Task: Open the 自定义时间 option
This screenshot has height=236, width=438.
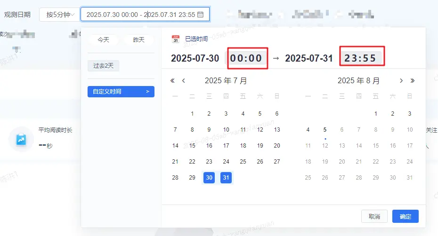Action: click(x=121, y=92)
